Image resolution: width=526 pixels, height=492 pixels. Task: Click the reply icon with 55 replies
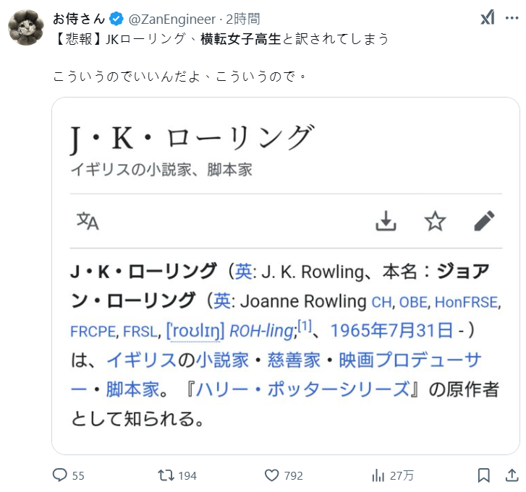point(61,475)
